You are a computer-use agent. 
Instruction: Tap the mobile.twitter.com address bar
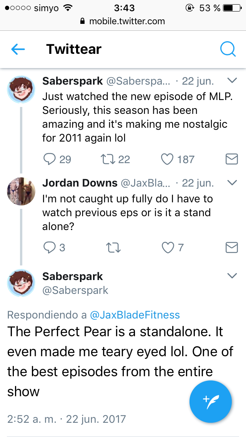pyautogui.click(x=123, y=21)
